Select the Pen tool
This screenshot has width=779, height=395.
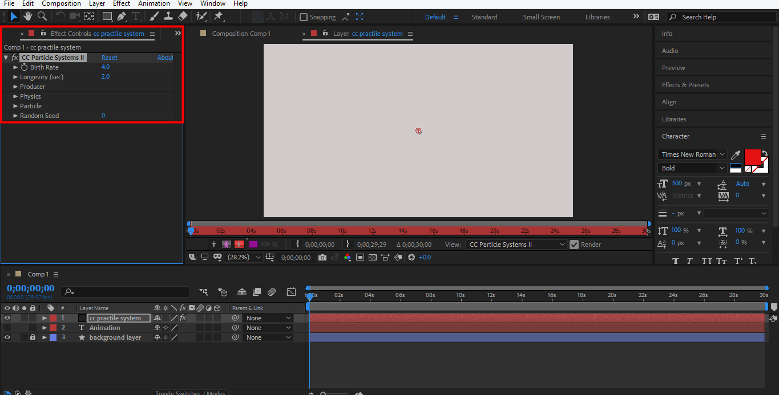coord(122,17)
